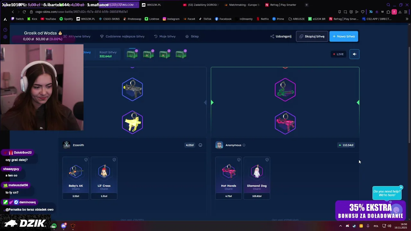This screenshot has height=231, width=411.
Task: Open the Pirateswap bookmark
Action: (132, 19)
